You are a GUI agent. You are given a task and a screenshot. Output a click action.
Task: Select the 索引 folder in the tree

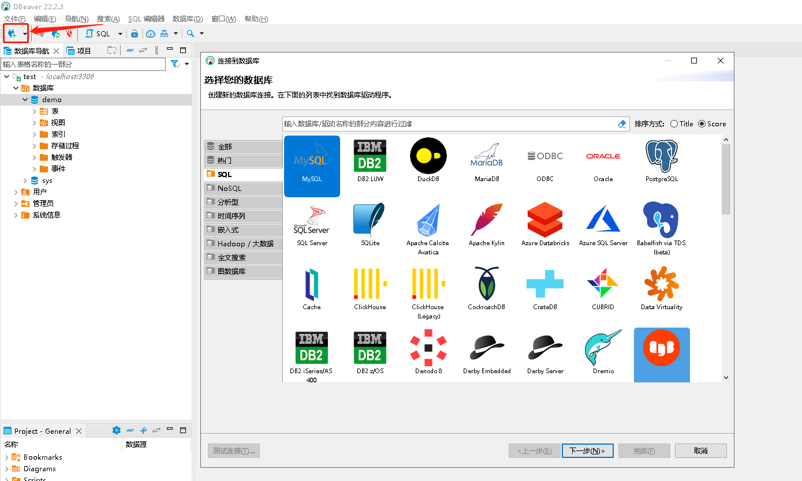click(x=58, y=134)
